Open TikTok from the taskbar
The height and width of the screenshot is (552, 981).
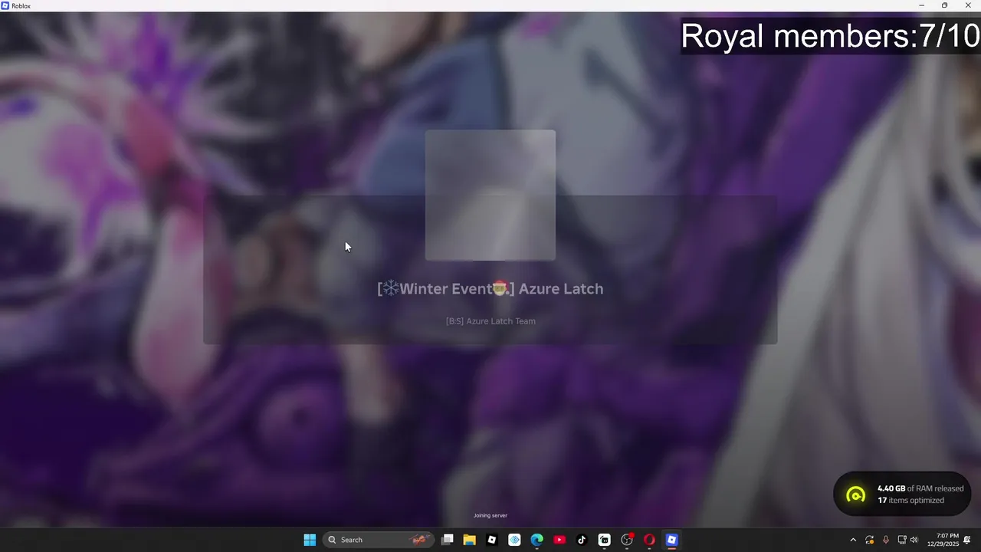click(x=582, y=540)
